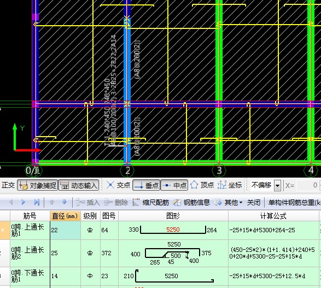Enable 顶点 vertex snap
The width and height of the screenshot is (321, 288).
point(202,185)
